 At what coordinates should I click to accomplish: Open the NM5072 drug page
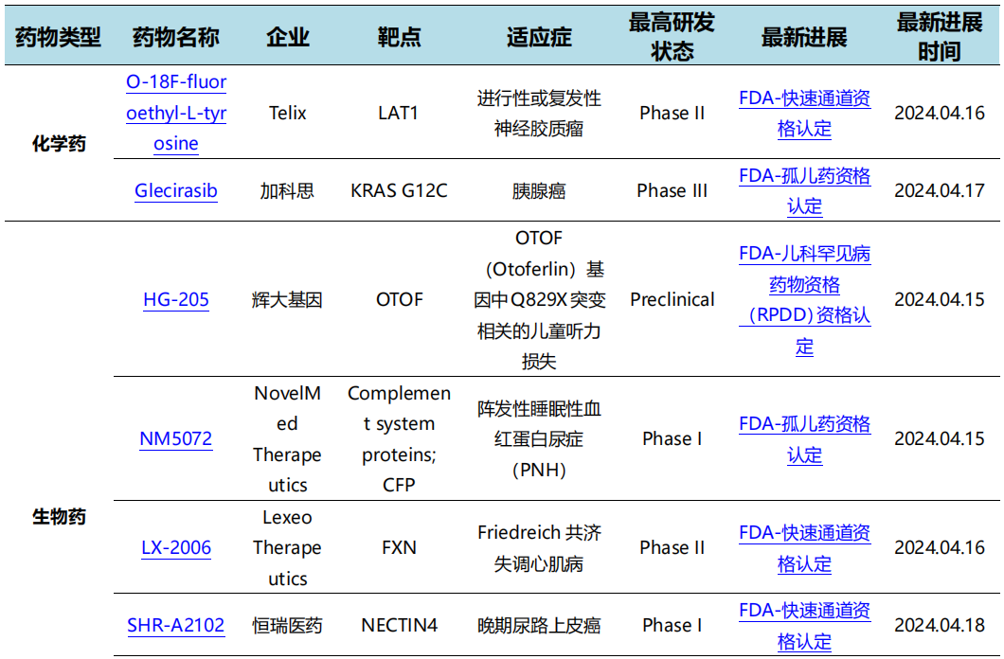(x=174, y=438)
